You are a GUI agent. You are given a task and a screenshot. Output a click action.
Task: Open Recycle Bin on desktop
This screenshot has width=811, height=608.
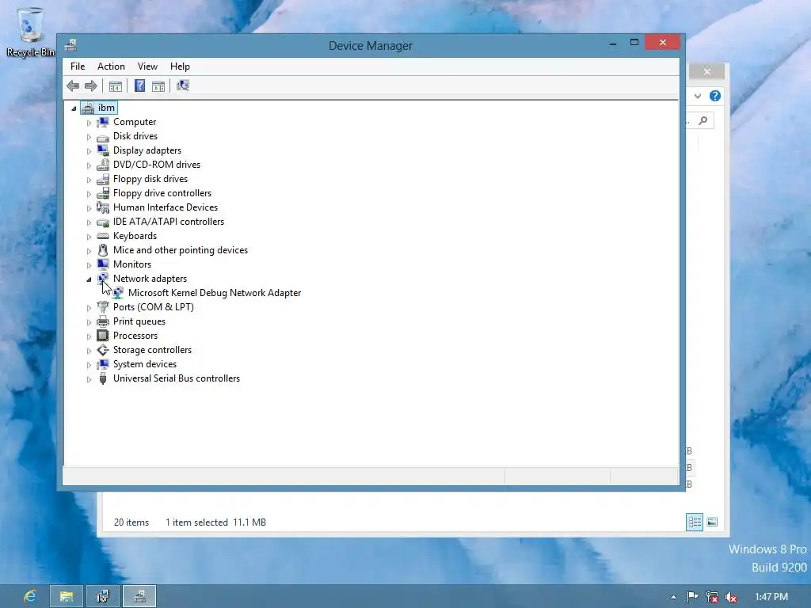pos(30,32)
